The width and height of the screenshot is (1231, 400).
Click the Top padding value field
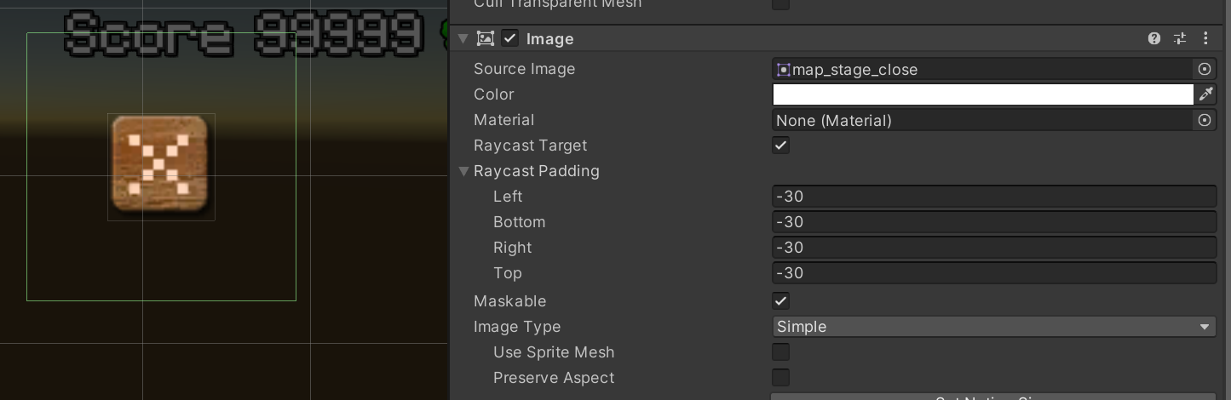tap(993, 273)
